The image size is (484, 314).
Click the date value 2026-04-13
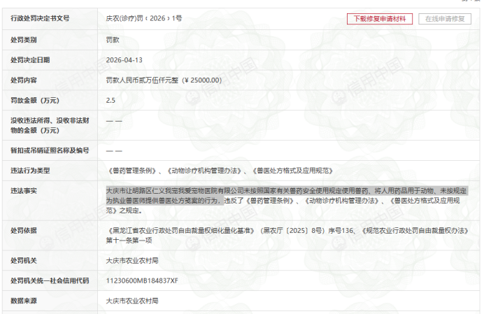(124, 60)
